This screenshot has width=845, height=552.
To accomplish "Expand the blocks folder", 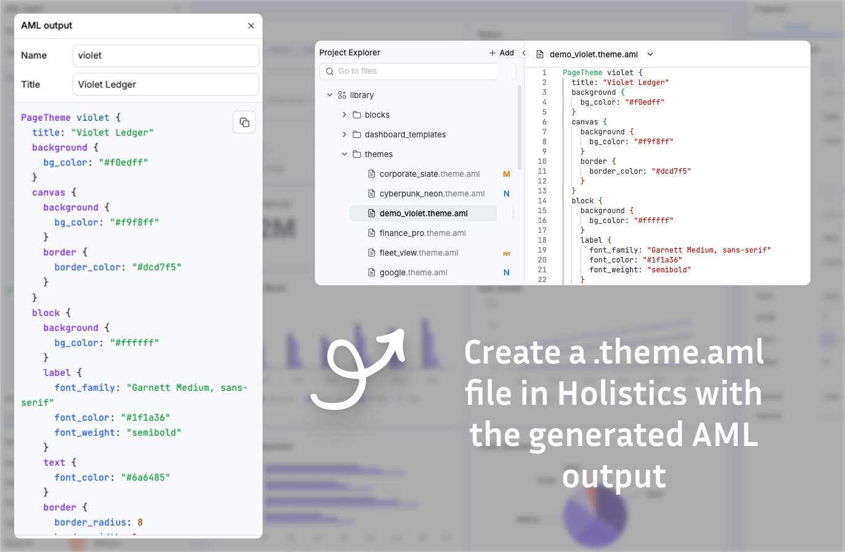I will 345,115.
